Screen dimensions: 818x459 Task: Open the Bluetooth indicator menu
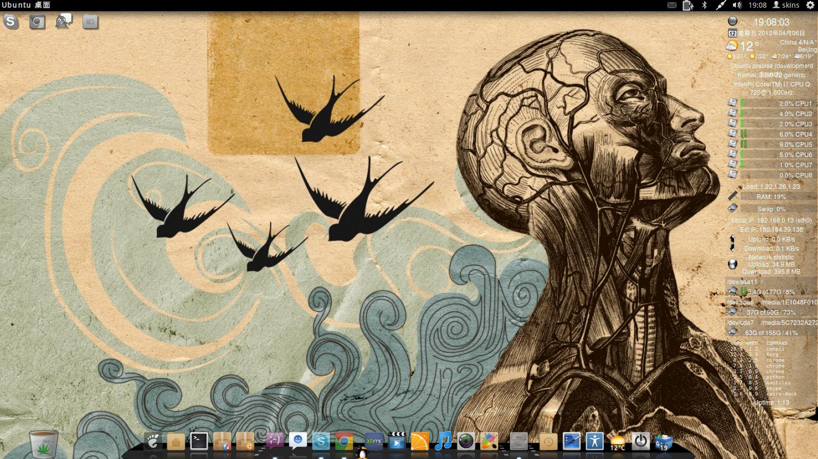(704, 5)
